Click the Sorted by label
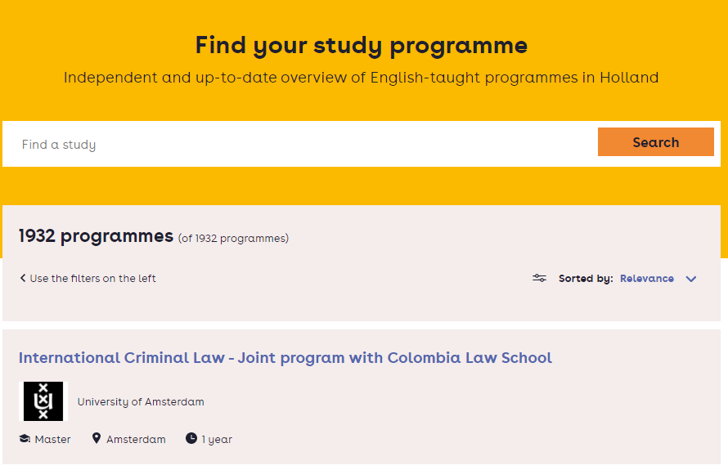728x470 pixels. [586, 279]
